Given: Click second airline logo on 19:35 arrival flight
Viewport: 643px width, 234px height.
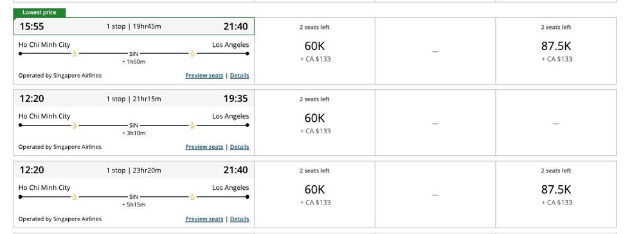Looking at the screenshot, I should click(x=192, y=125).
